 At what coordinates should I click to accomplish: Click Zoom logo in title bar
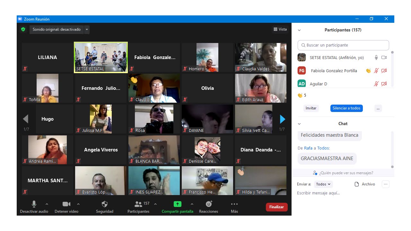click(20, 19)
